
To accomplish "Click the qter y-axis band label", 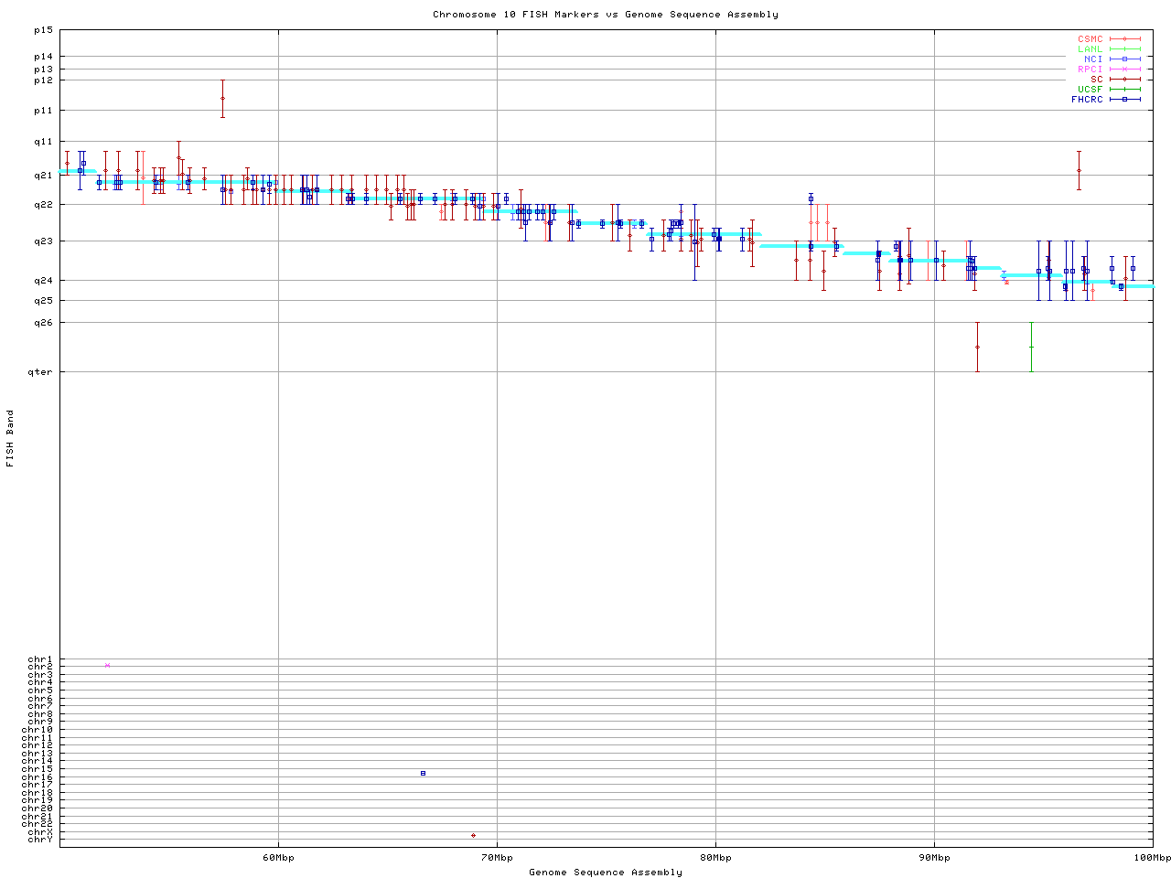I will [41, 371].
